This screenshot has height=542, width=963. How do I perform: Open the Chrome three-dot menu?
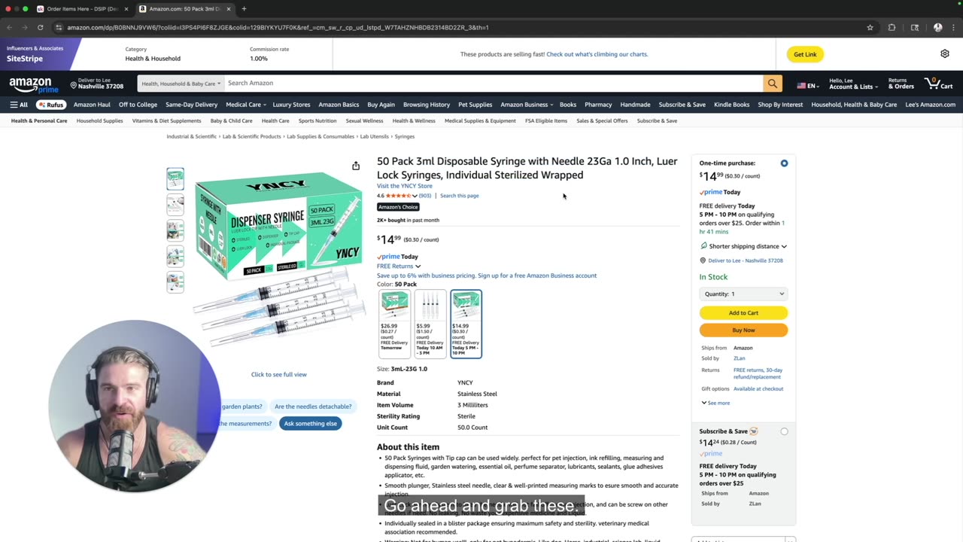[x=953, y=27]
